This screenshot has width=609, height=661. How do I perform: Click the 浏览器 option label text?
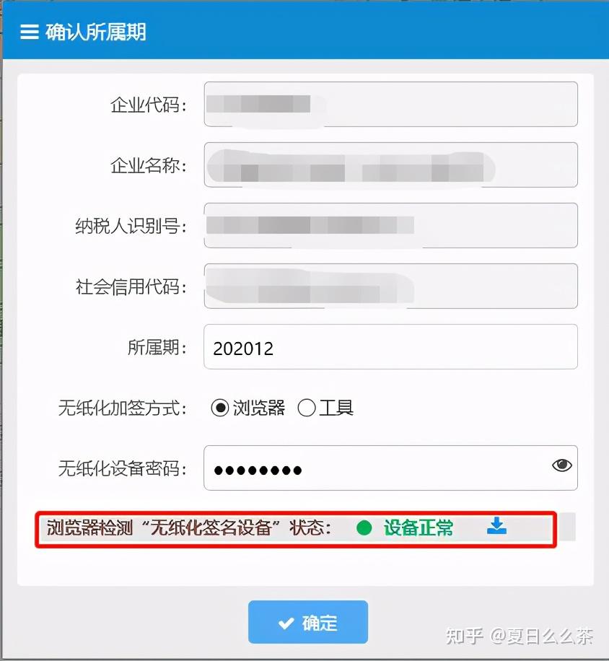(x=259, y=408)
